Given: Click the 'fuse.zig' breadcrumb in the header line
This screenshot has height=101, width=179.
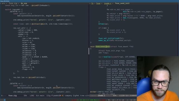Looking at the screenshot, I should [13, 3].
